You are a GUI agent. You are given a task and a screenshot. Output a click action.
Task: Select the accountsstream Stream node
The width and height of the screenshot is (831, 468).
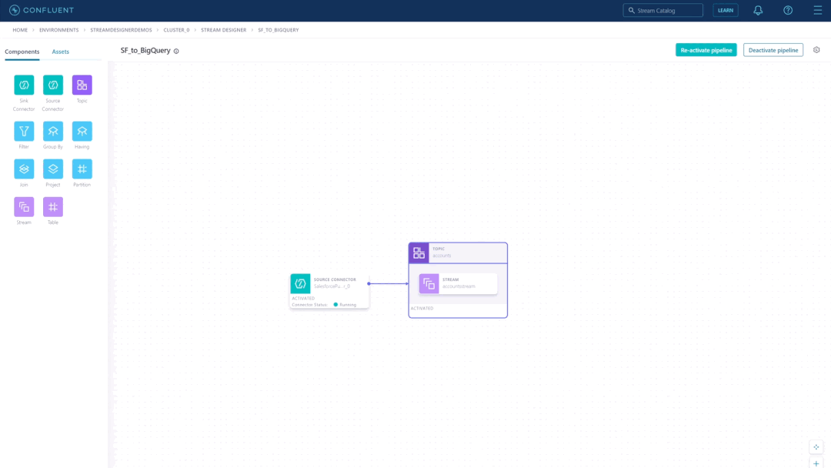pos(458,283)
